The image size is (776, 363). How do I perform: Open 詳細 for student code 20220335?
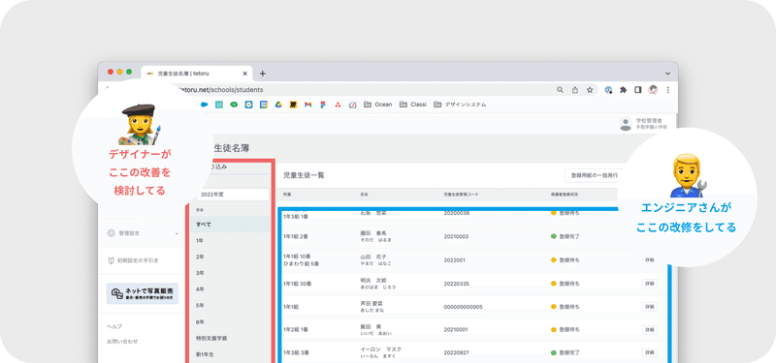pyautogui.click(x=649, y=284)
